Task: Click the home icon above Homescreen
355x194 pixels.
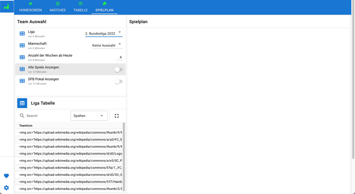Action: coord(30,4)
